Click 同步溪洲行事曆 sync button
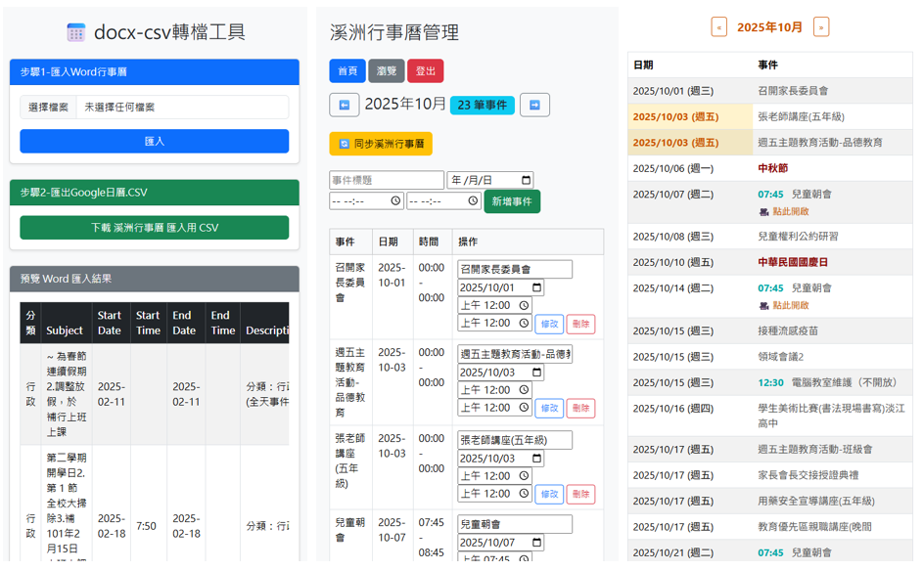 tap(381, 144)
